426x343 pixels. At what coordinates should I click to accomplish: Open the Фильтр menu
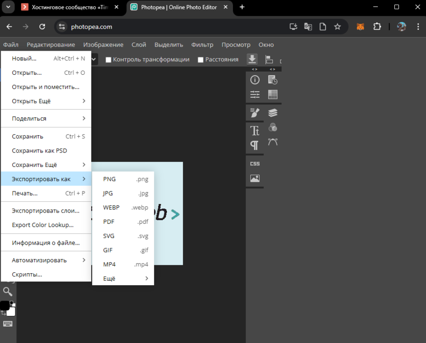click(x=202, y=45)
